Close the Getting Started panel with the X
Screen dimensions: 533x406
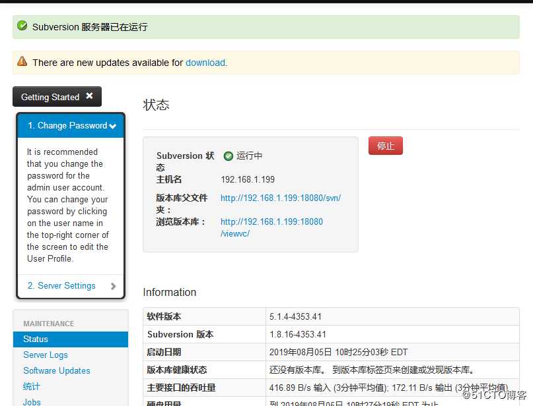point(89,96)
